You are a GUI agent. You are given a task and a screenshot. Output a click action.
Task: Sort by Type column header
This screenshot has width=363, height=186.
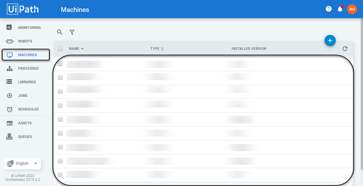[x=157, y=49]
